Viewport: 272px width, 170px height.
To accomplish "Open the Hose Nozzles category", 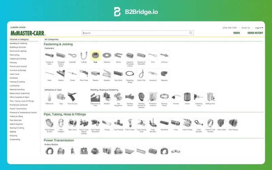I will 199,123.
